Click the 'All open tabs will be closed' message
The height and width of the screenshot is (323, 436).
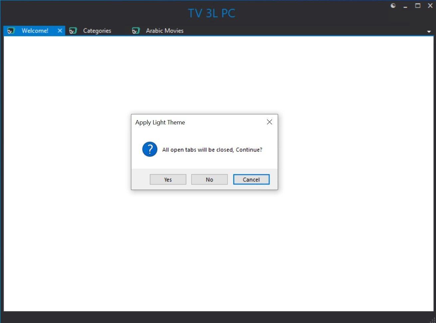[x=212, y=150]
